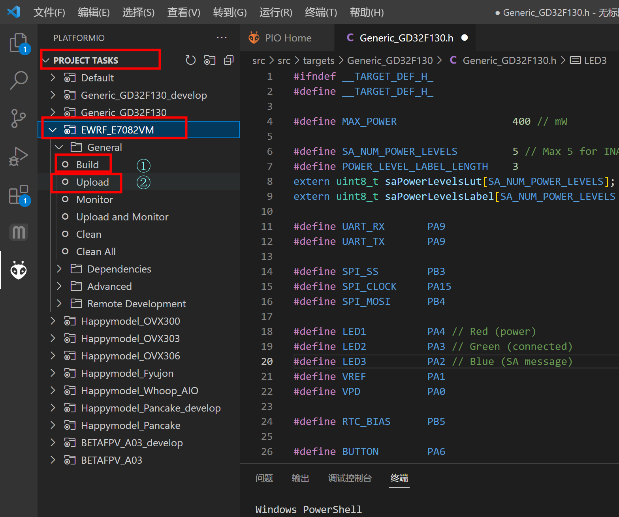619x517 pixels.
Task: Run the Build task
Action: [87, 165]
